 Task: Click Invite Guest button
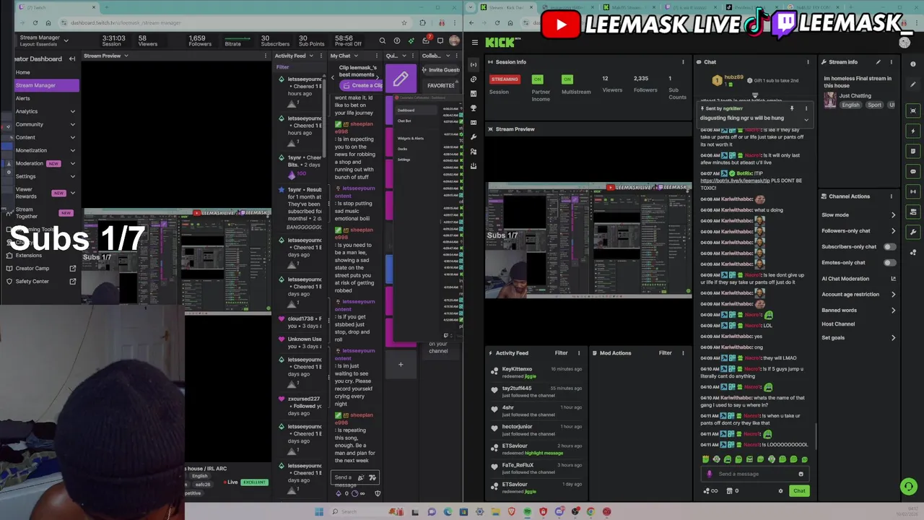(441, 70)
